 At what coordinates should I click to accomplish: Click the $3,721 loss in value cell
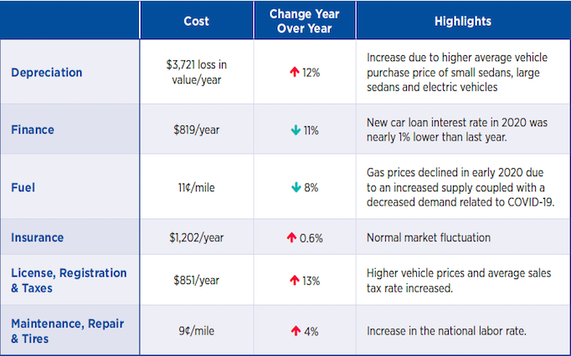[196, 73]
